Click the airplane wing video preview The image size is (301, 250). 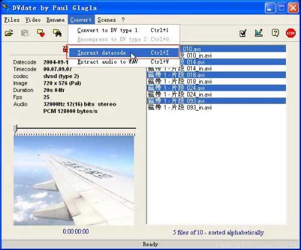(74, 181)
